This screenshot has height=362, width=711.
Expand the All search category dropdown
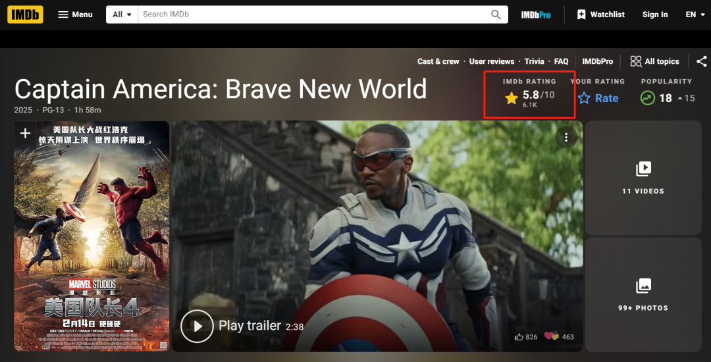122,14
